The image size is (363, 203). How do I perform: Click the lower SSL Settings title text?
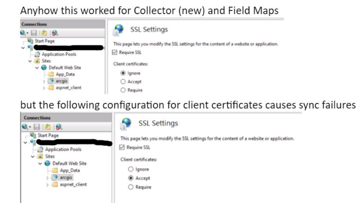tap(158, 123)
